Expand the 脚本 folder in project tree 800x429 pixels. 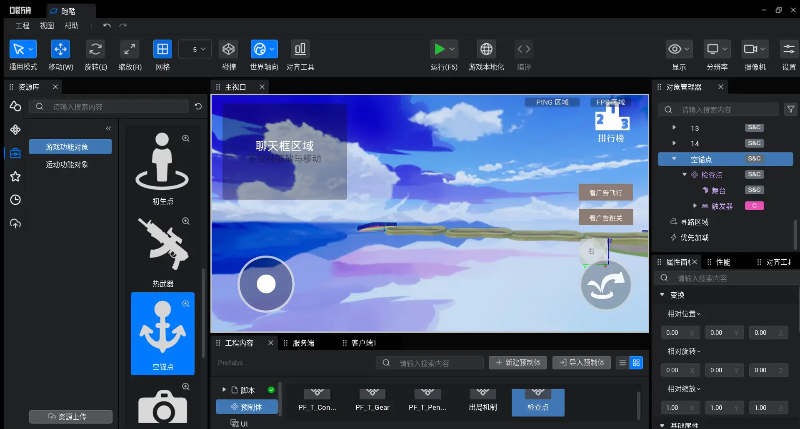224,390
